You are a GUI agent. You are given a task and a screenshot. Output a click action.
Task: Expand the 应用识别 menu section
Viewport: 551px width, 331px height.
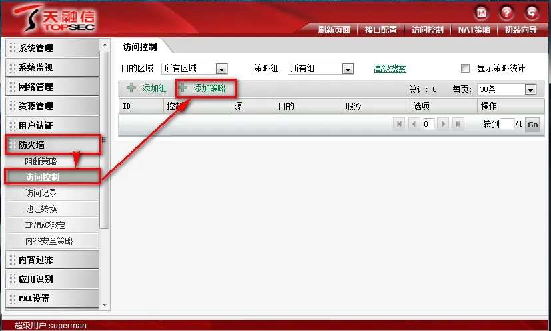pyautogui.click(x=52, y=279)
